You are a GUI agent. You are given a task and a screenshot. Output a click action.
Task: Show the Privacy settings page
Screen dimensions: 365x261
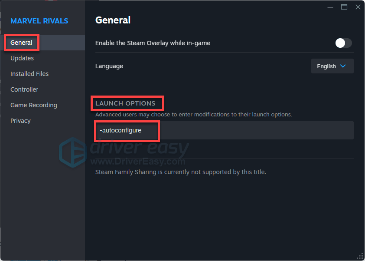20,121
